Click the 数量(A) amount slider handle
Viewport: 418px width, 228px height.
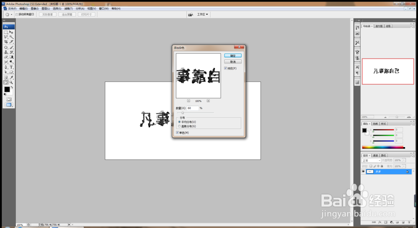click(183, 113)
